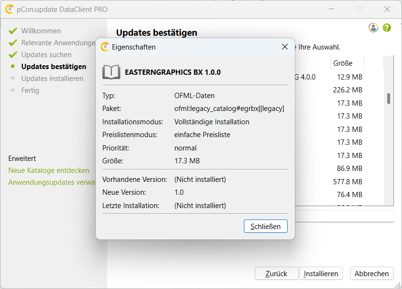Click the Vollständige Installation value
This screenshot has height=289, width=402.
click(212, 122)
